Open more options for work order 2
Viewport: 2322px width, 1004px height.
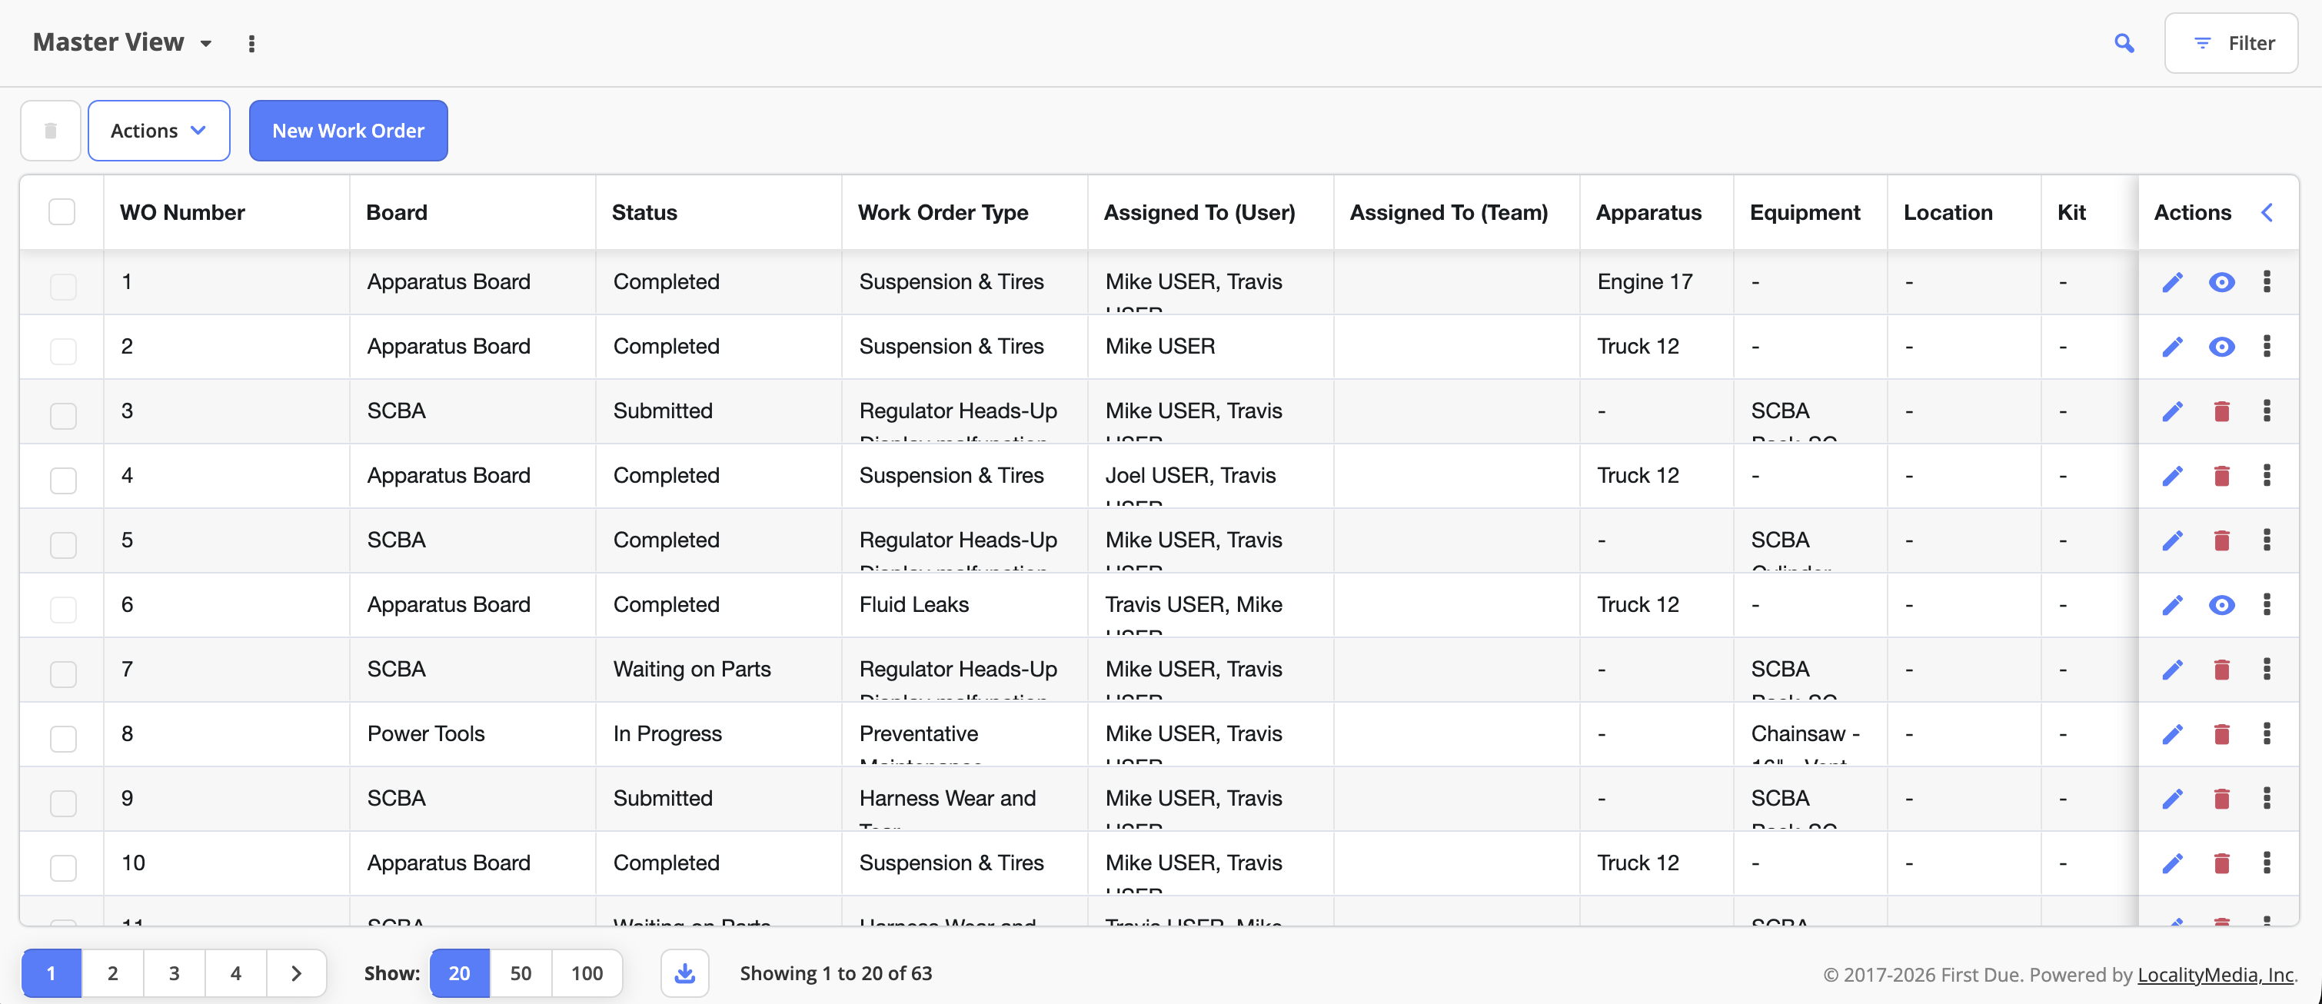(2266, 346)
